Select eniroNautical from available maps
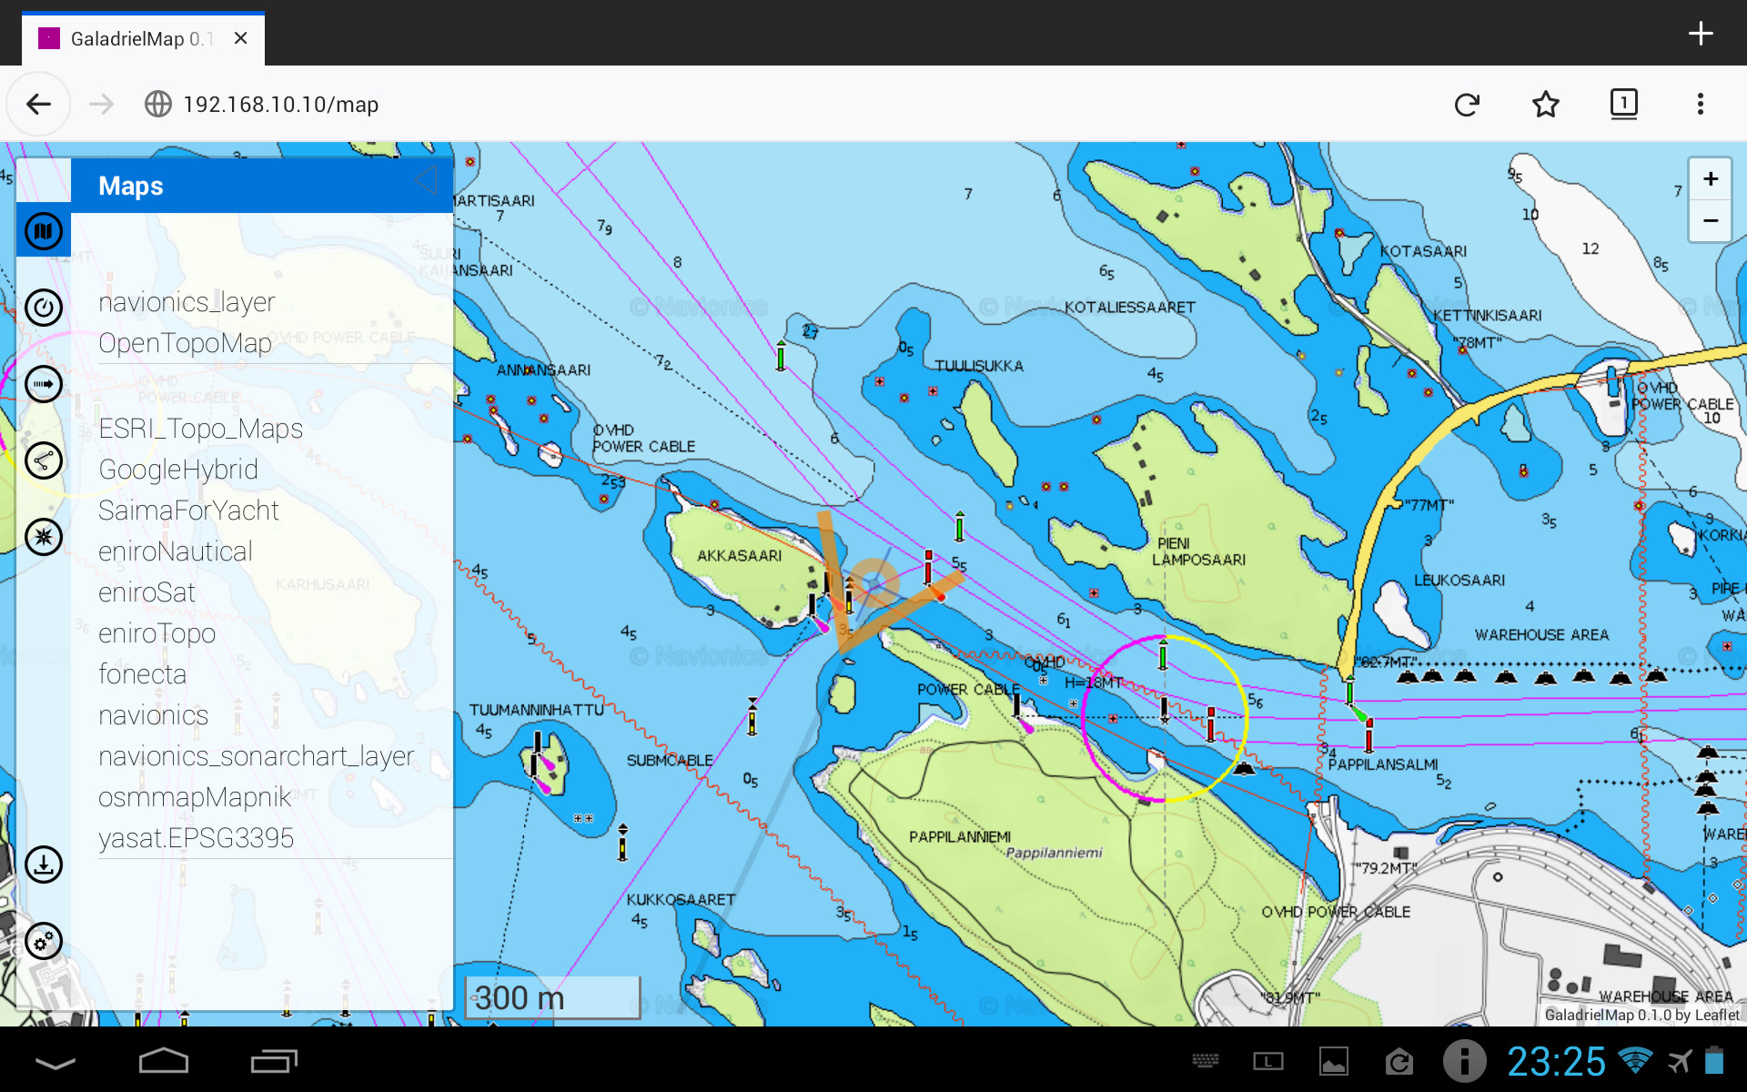This screenshot has height=1092, width=1747. coord(176,551)
